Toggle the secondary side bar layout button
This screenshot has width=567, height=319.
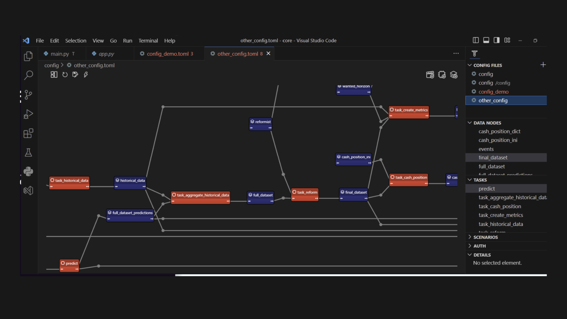(x=497, y=40)
